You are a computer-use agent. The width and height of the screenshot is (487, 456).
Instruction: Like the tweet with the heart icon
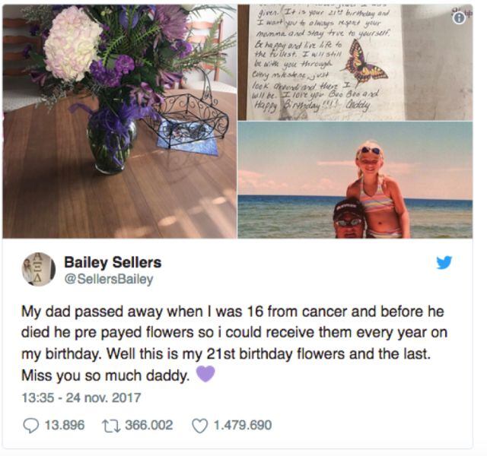tap(199, 426)
